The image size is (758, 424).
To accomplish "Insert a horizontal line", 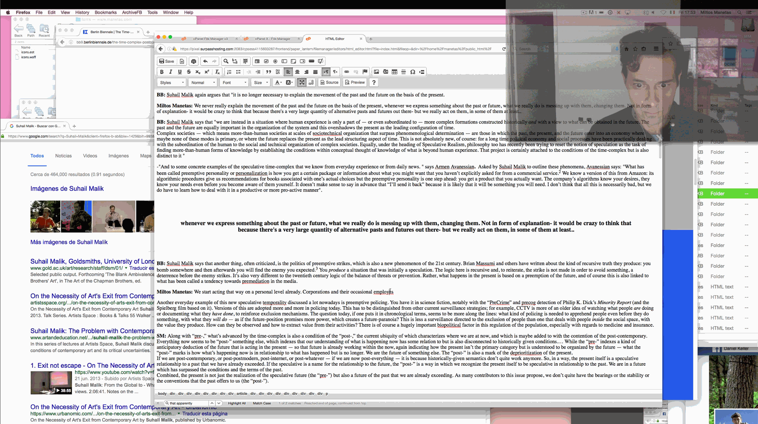I will [404, 72].
